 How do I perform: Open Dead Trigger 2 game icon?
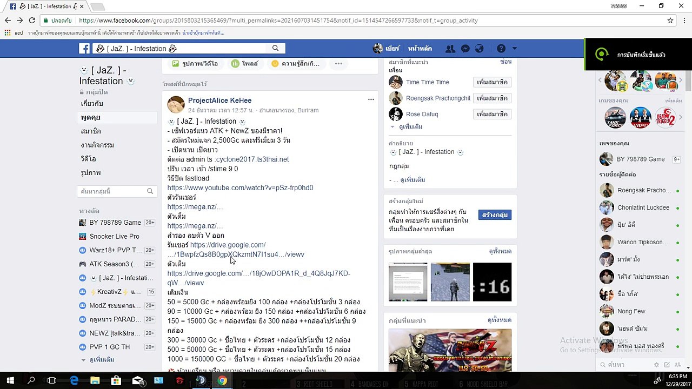[x=666, y=117]
